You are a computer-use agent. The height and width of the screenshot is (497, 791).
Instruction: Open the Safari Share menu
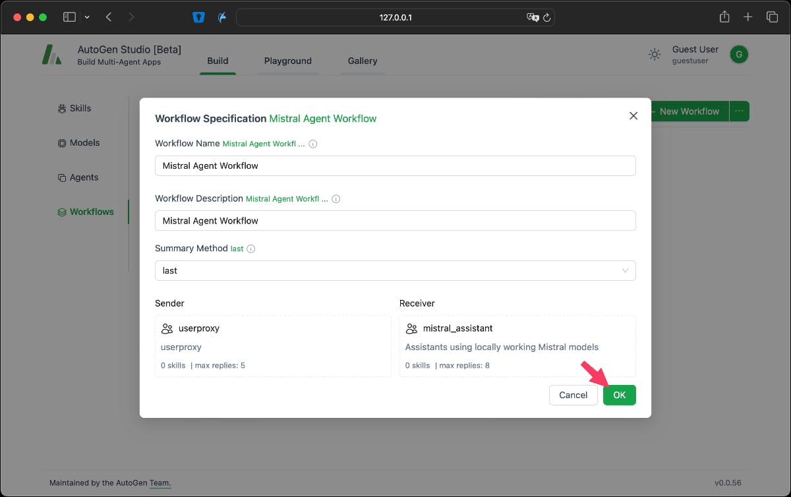click(x=724, y=17)
